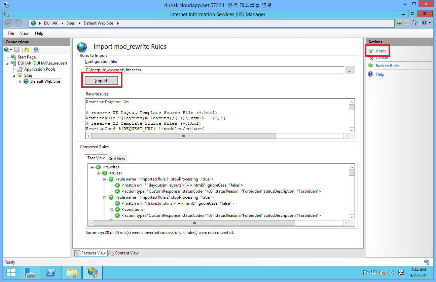Select Default Web Site tree node
The width and height of the screenshot is (436, 282).
(45, 81)
